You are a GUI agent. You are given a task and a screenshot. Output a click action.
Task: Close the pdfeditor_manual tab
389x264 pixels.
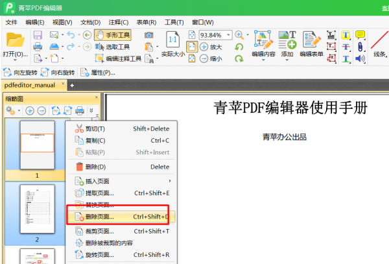tap(63, 84)
